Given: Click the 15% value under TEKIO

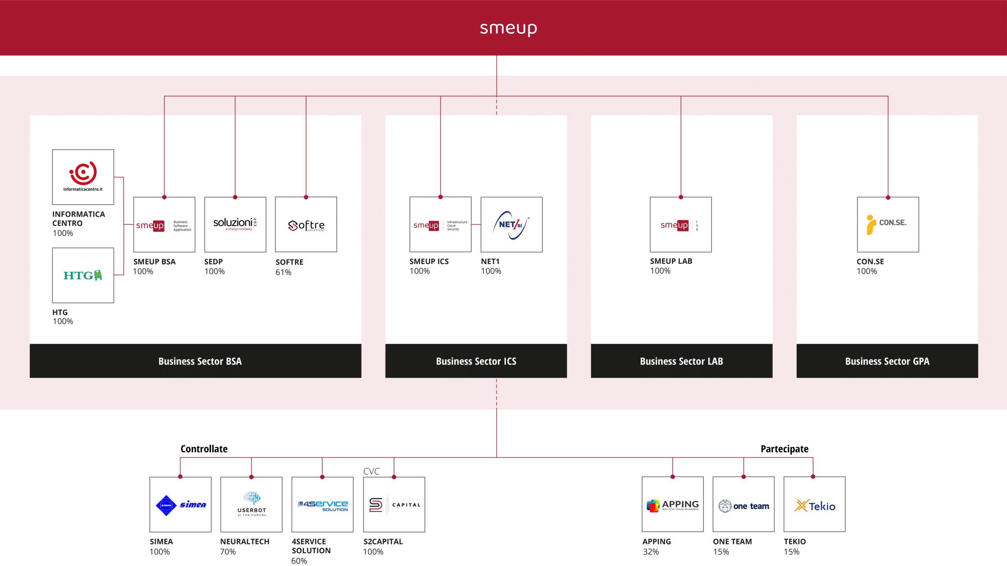Looking at the screenshot, I should click(792, 552).
